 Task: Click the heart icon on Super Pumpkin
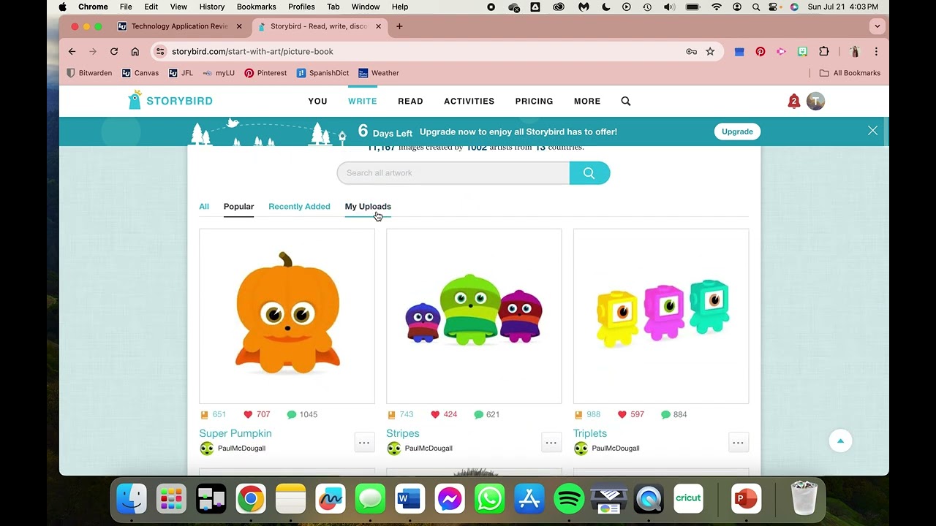pos(248,414)
